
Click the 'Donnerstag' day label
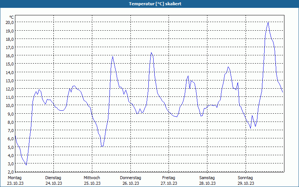(x=130, y=178)
